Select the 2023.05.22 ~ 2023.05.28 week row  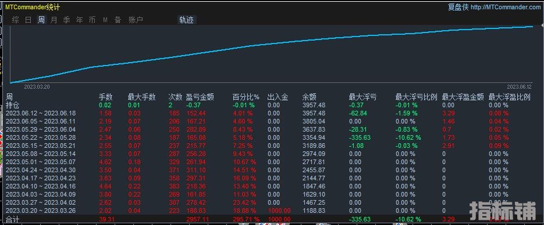(272, 137)
